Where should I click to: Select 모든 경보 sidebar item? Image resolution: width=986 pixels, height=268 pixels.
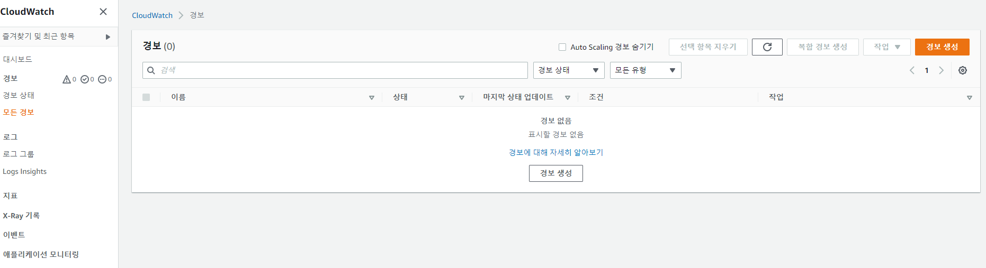click(x=19, y=112)
